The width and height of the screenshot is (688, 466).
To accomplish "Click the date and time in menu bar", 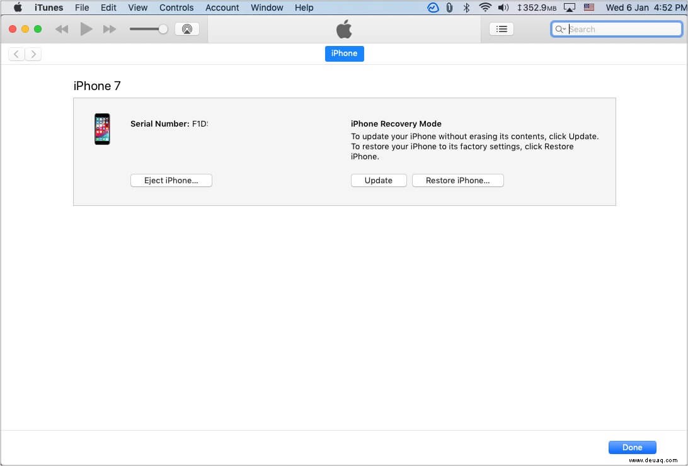I will 645,8.
